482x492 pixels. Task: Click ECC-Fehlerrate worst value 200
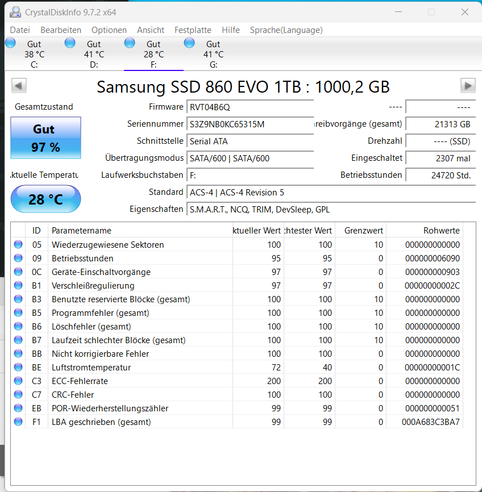coord(325,381)
